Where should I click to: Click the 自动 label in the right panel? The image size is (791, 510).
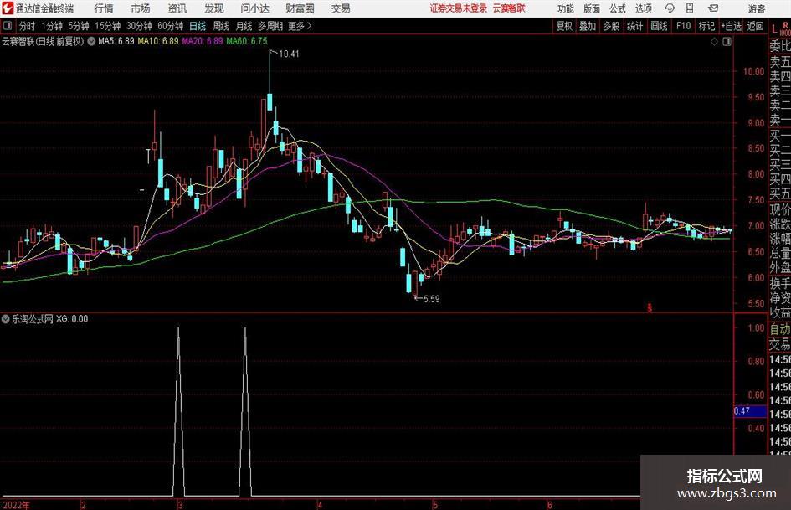(780, 329)
